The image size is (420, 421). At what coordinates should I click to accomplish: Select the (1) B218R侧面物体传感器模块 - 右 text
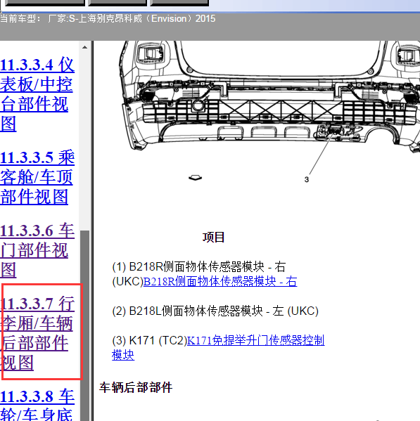point(199,266)
